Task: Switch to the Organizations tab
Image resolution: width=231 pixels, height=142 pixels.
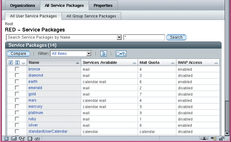Action: [x=22, y=6]
